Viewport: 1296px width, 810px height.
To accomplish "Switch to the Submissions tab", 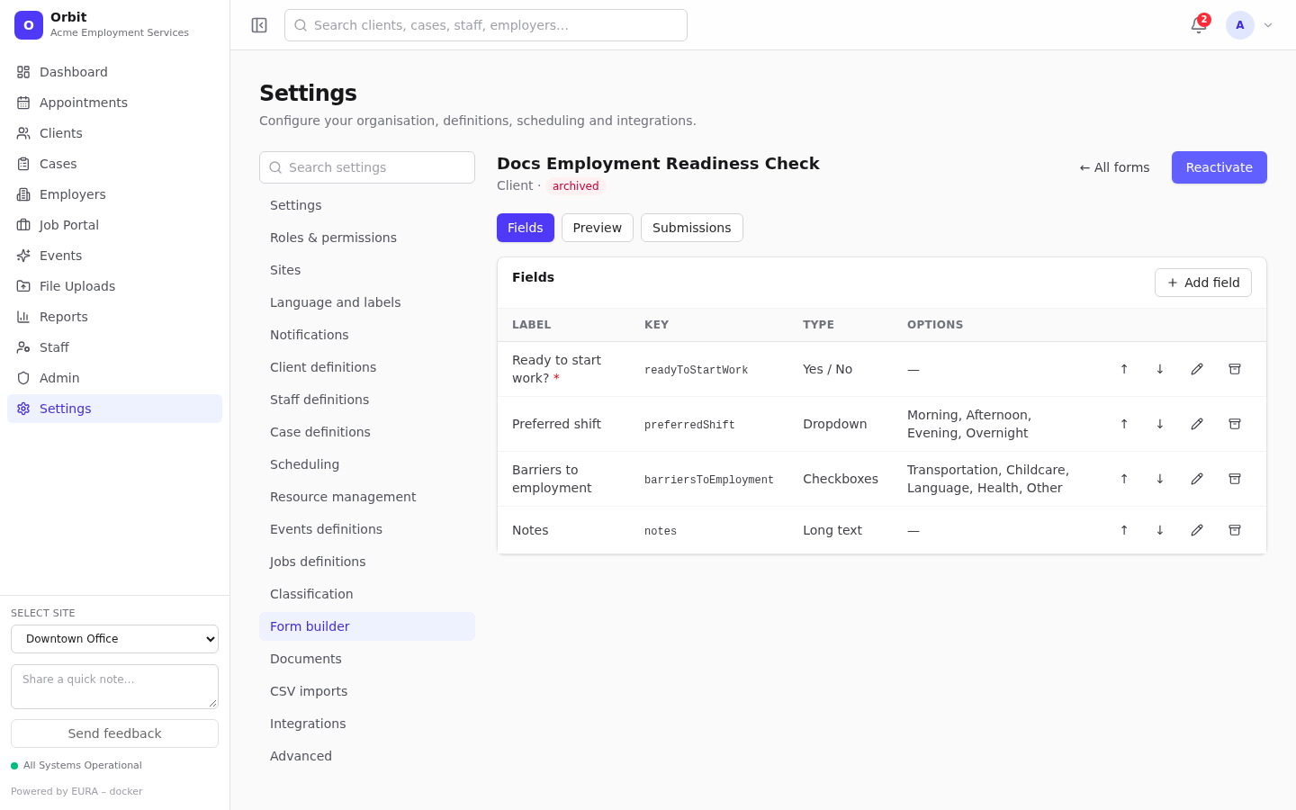I will point(692,228).
